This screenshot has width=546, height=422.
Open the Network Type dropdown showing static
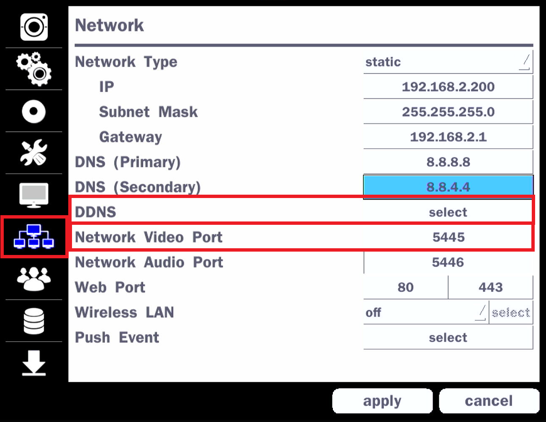[x=447, y=62]
